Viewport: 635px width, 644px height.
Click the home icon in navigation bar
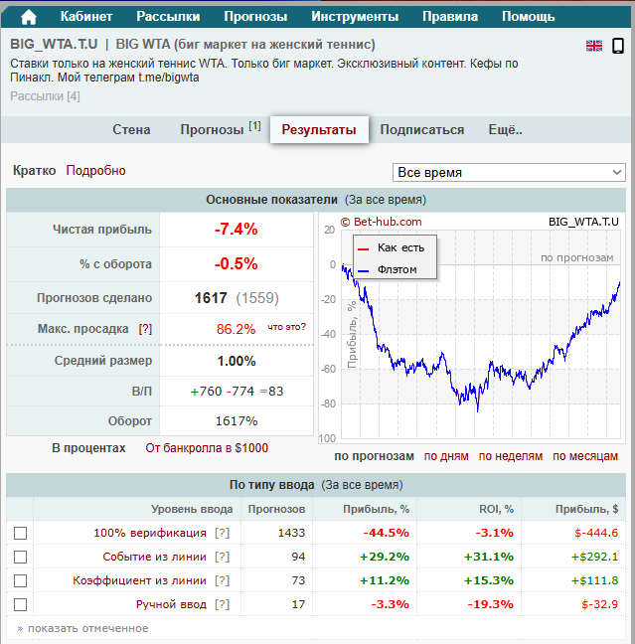click(x=28, y=17)
